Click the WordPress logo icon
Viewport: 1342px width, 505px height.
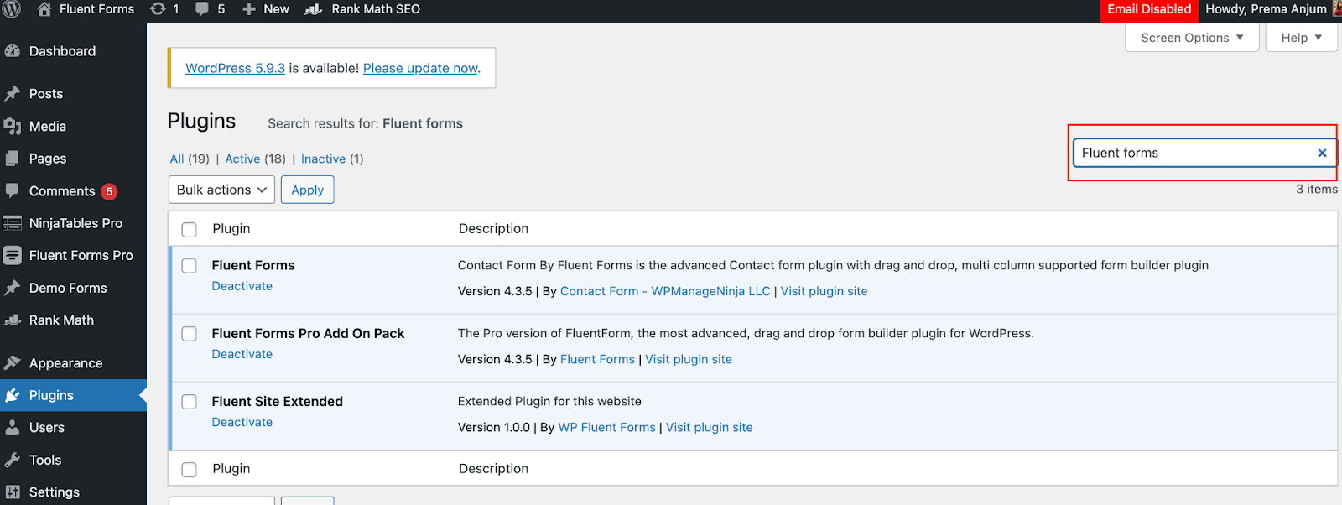[12, 9]
